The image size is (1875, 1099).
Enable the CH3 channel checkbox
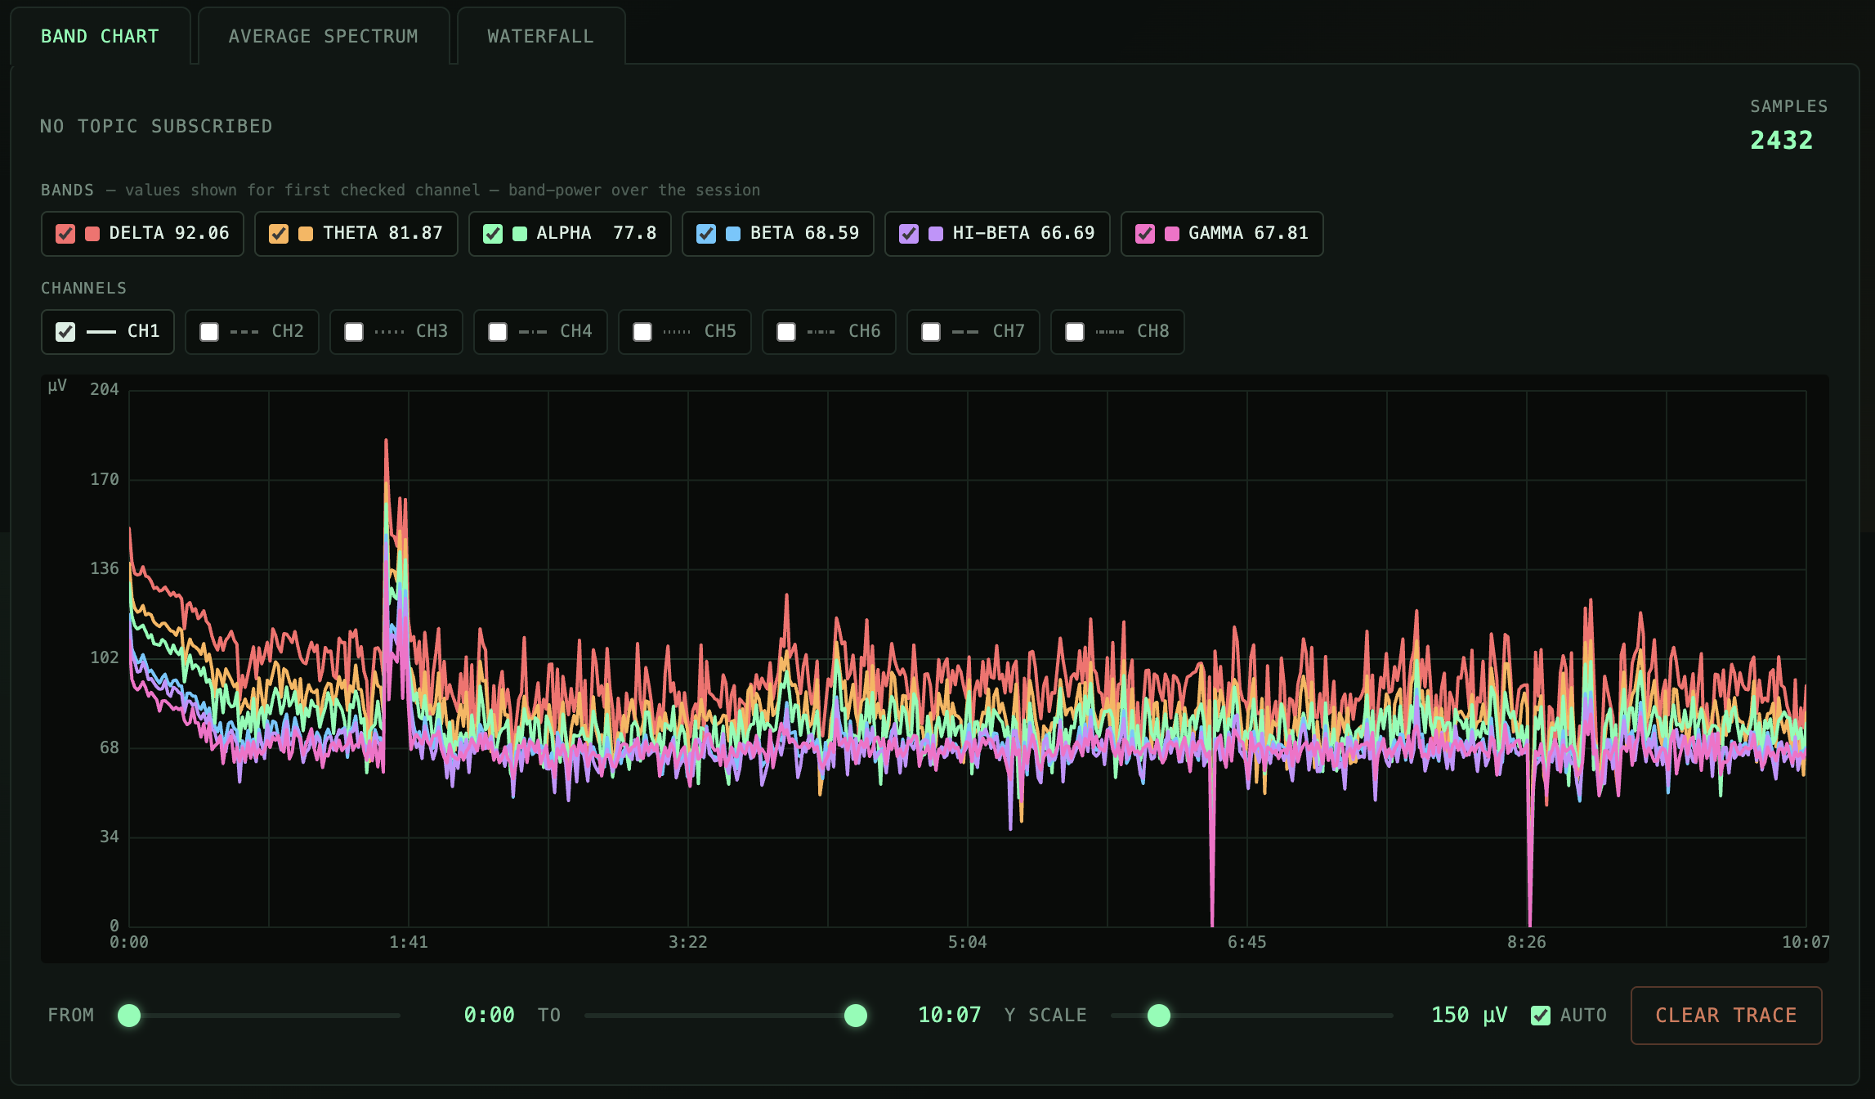pos(354,332)
